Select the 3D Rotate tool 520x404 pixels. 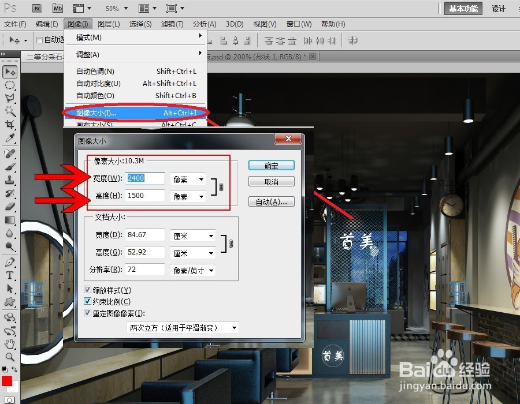10,317
